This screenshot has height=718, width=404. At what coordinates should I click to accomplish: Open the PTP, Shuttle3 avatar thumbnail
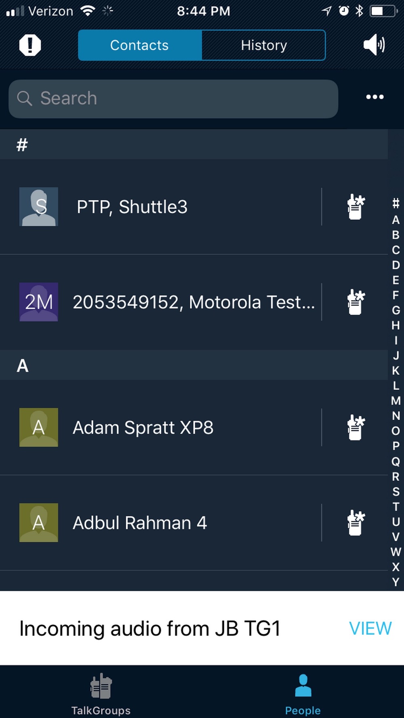39,207
